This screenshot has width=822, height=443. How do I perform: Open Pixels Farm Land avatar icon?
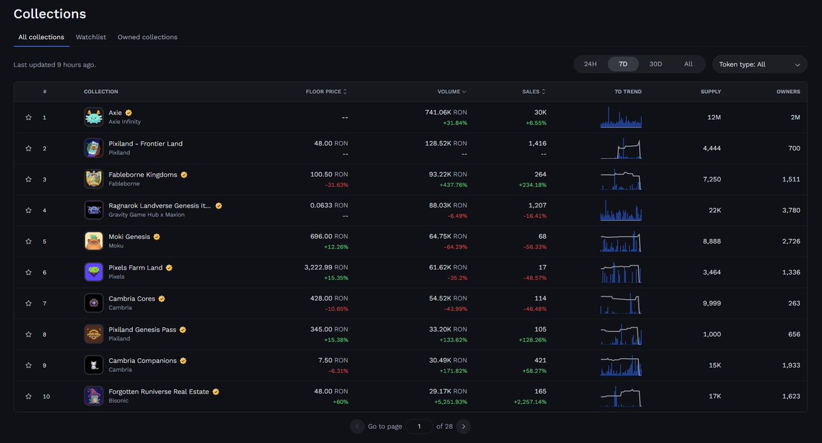pos(94,272)
